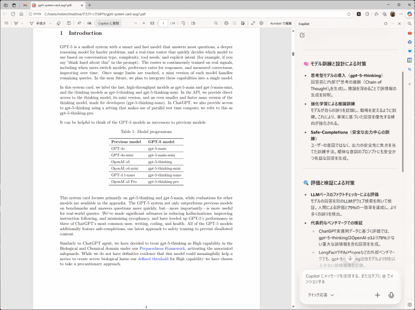Open search within the PDF

(x=216, y=23)
